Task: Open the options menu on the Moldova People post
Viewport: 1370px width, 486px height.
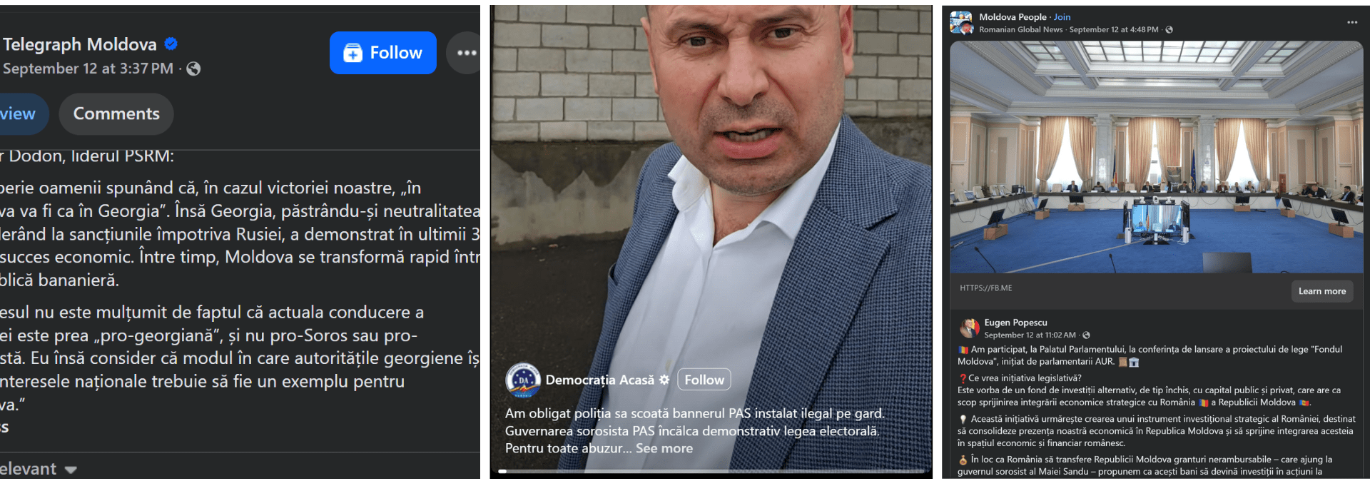Action: (x=1352, y=22)
